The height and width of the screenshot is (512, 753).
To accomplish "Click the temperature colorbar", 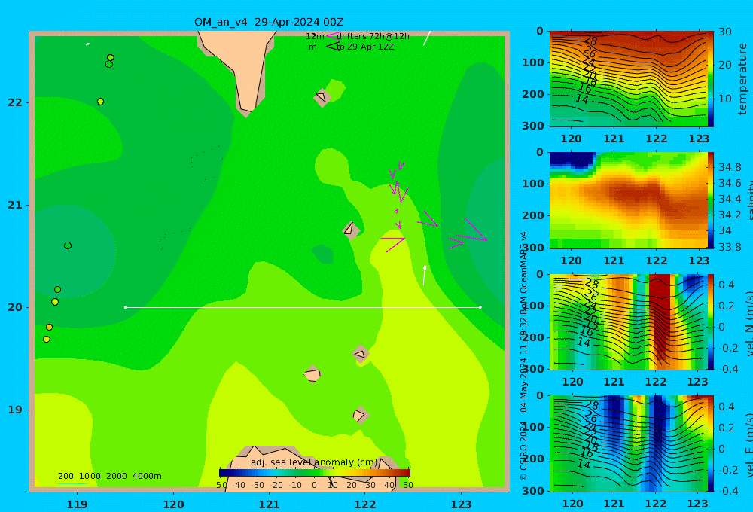I will [710, 79].
